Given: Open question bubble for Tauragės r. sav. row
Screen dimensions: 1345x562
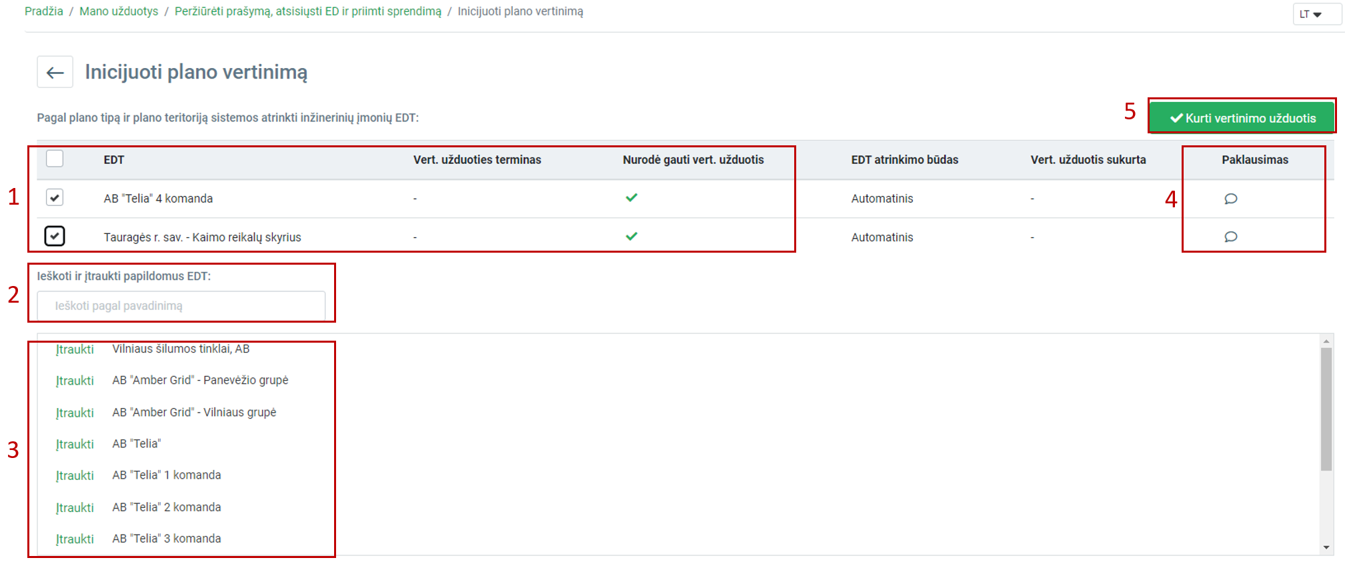Looking at the screenshot, I should point(1230,237).
